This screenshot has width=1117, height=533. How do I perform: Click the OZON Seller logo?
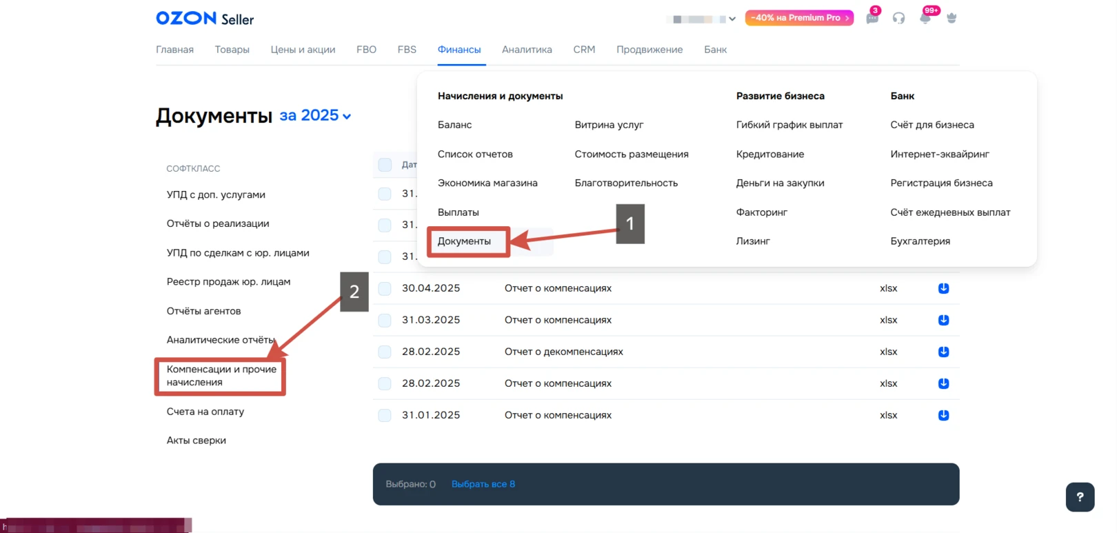coord(205,19)
